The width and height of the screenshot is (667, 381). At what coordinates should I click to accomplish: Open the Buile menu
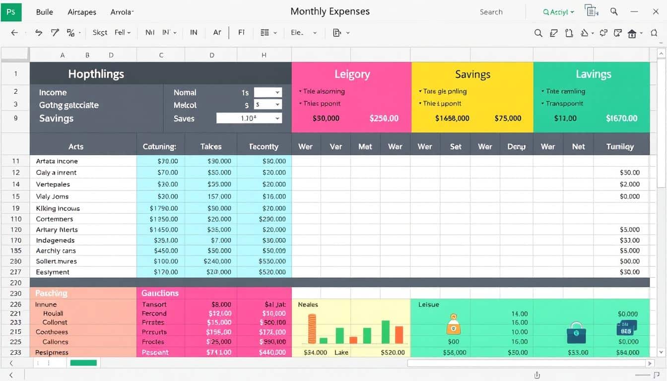click(x=45, y=12)
